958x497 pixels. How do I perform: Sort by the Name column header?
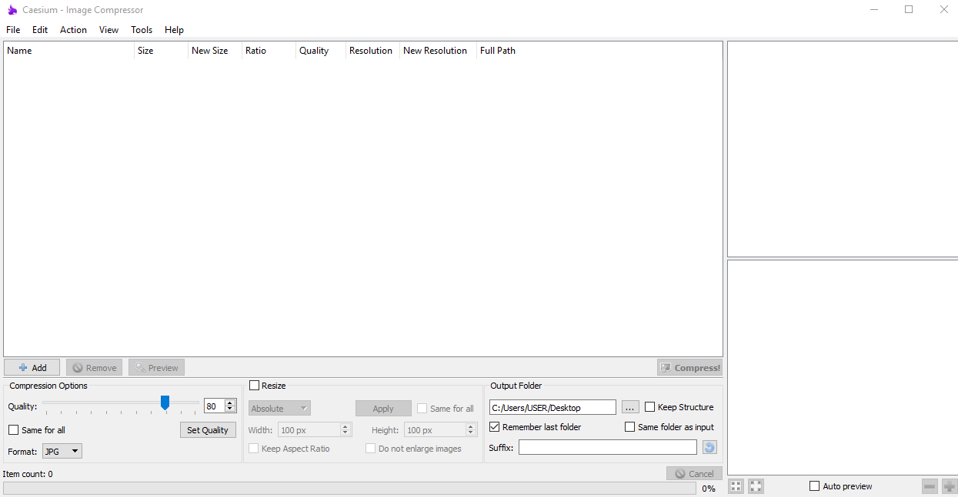[68, 51]
